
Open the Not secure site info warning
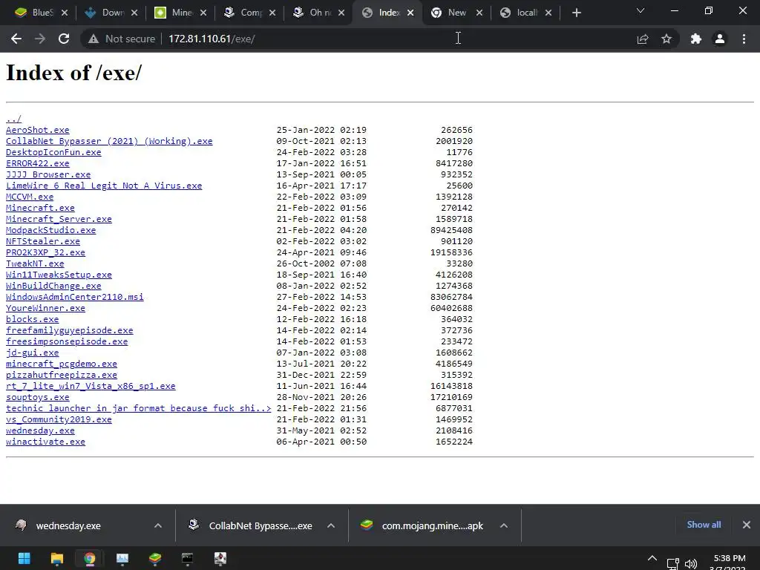pyautogui.click(x=122, y=39)
